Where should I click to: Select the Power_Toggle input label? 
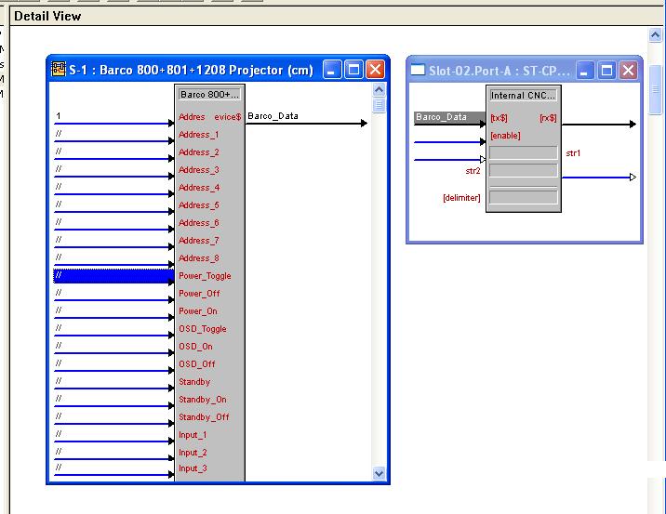click(205, 276)
